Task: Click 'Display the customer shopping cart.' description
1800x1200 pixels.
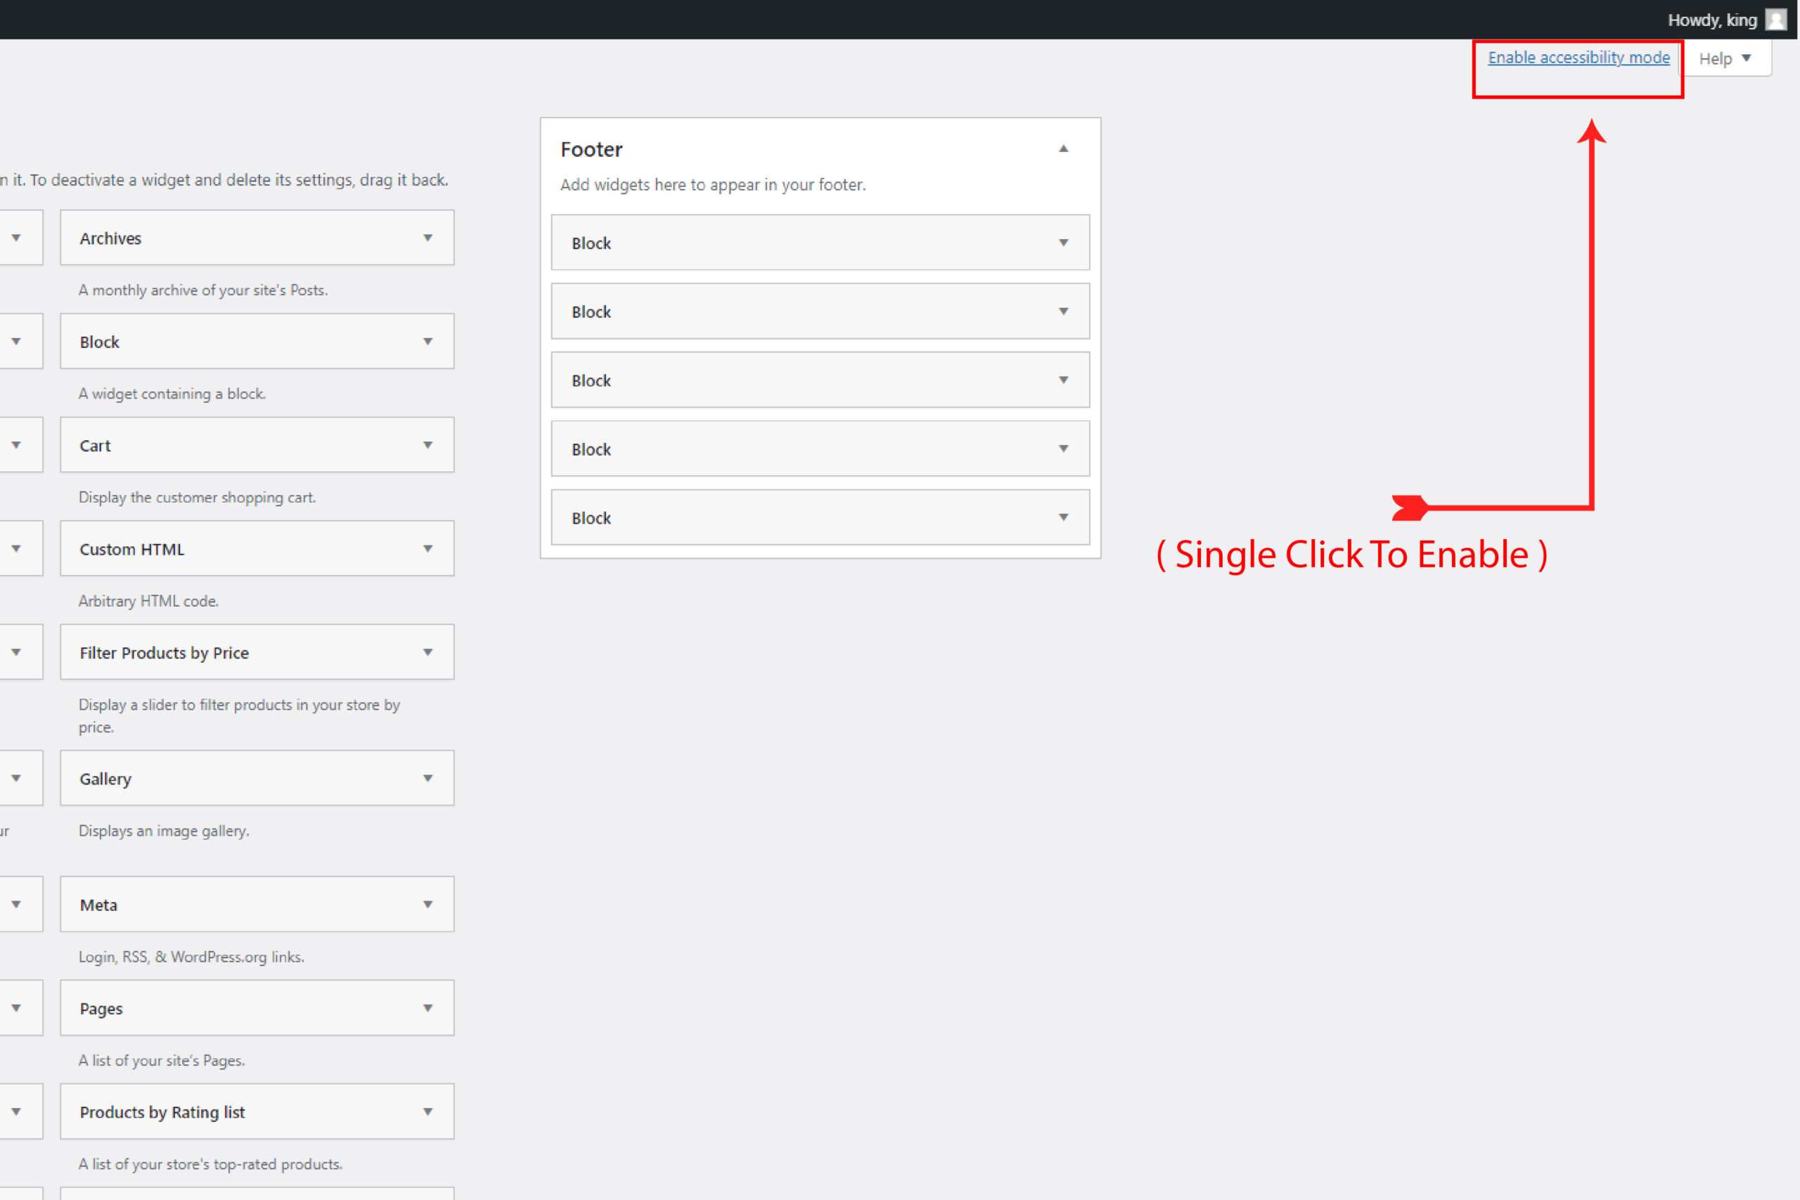Action: point(198,498)
